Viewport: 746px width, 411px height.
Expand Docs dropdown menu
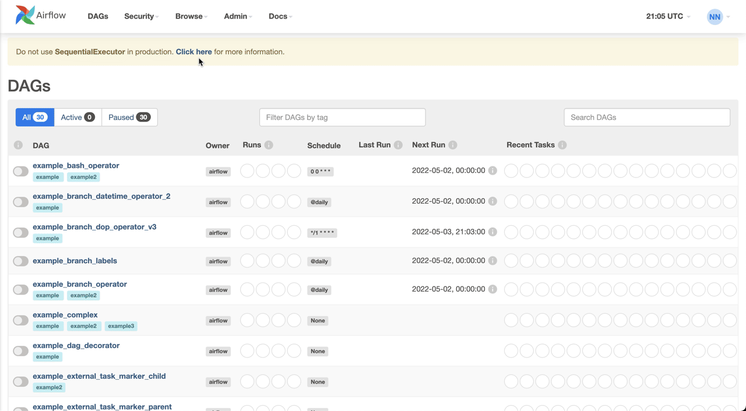point(280,16)
